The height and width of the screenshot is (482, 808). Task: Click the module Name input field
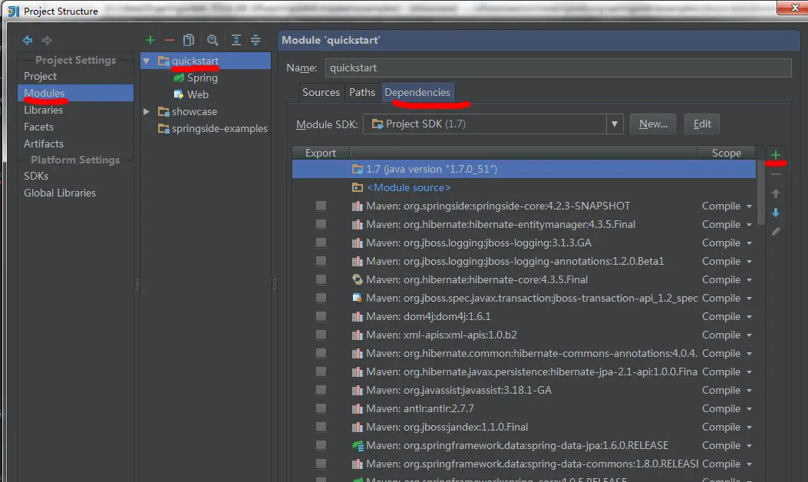tap(558, 68)
